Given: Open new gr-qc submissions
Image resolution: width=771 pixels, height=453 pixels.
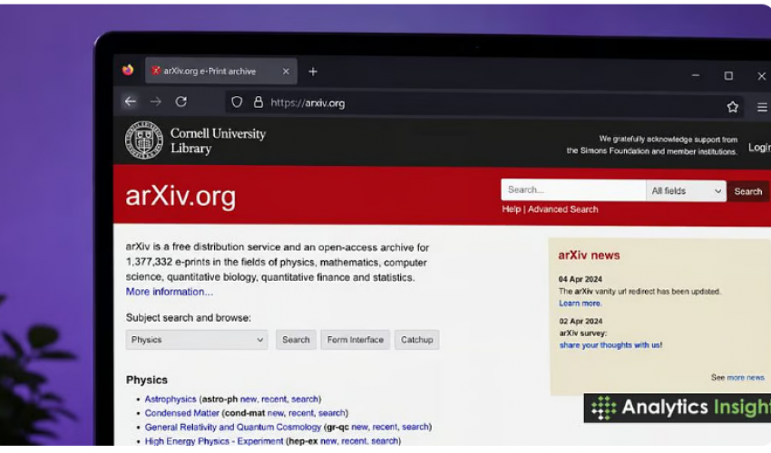Looking at the screenshot, I should pos(359,427).
